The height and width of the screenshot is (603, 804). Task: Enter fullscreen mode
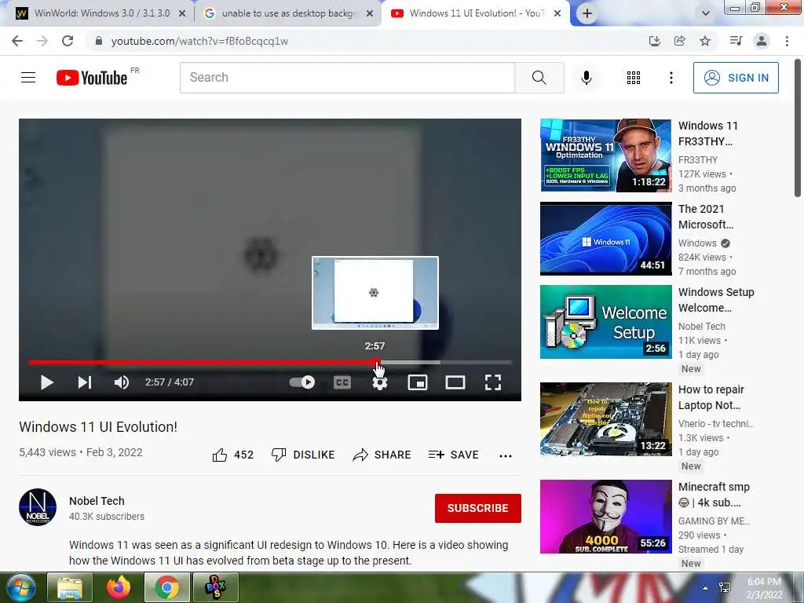coord(493,382)
